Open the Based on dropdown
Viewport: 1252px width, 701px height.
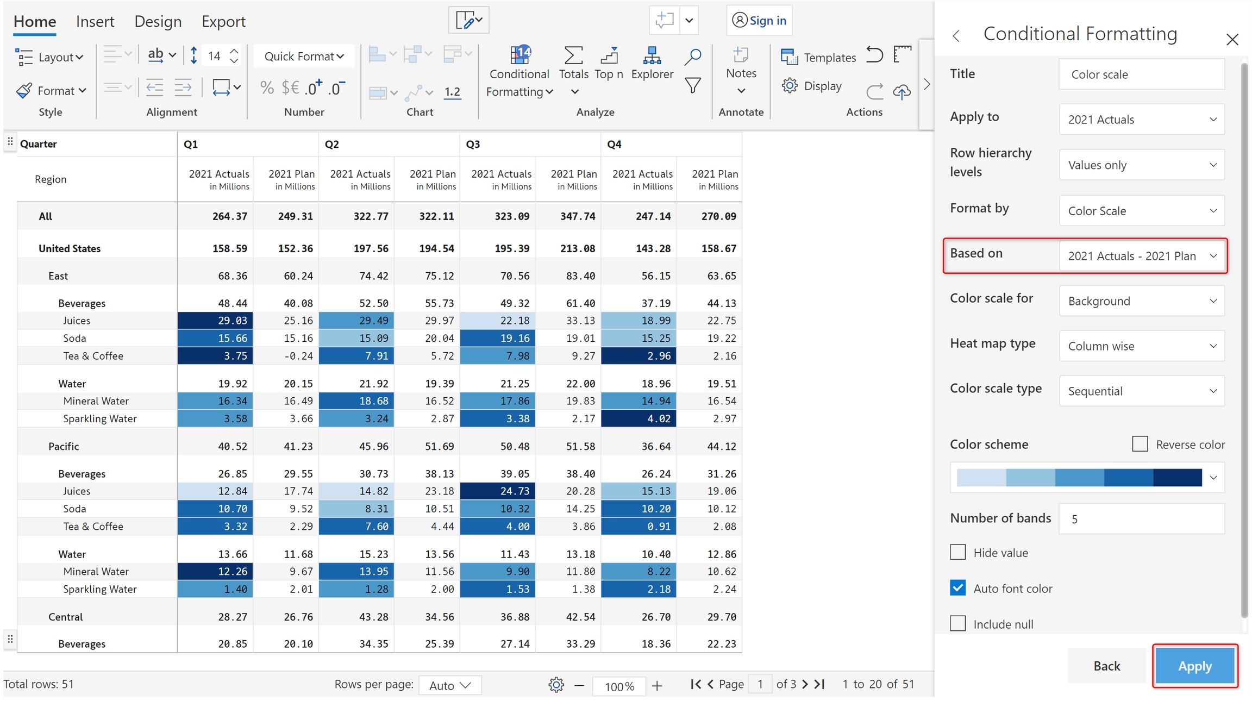click(1141, 256)
